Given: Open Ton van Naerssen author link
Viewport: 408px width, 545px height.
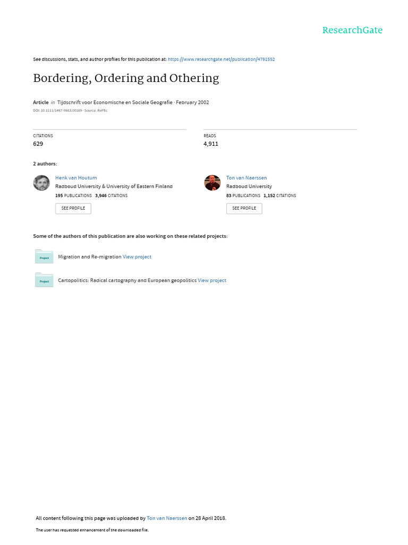Looking at the screenshot, I should pyautogui.click(x=246, y=178).
